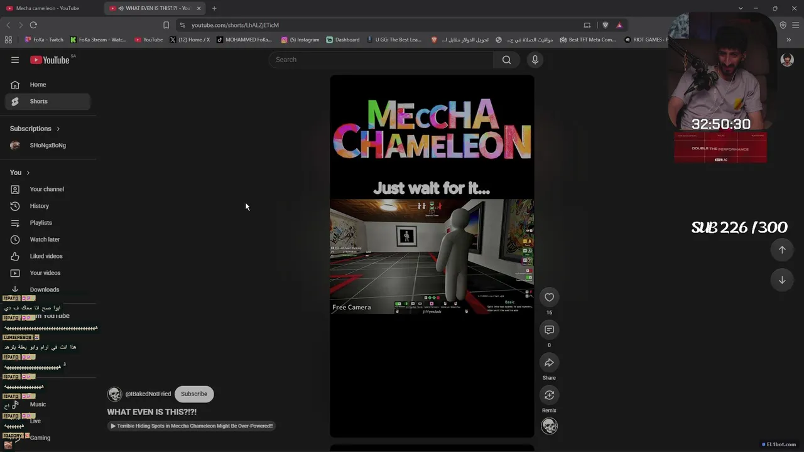Expand the Subscriptions section
804x452 pixels.
coord(35,129)
